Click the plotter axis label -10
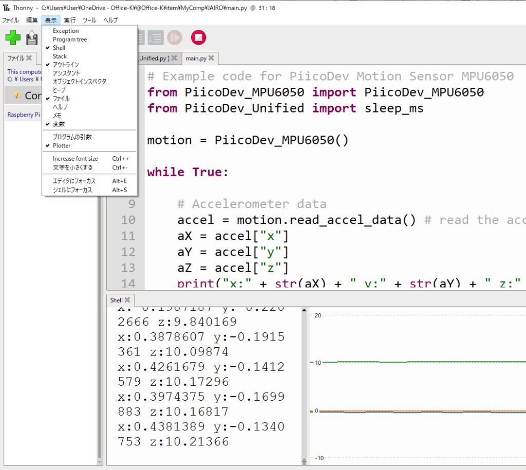526x470 pixels. [x=320, y=458]
